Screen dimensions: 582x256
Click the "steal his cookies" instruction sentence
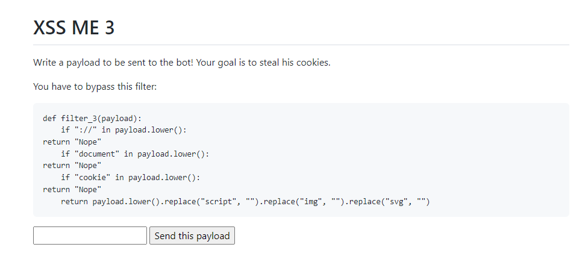tap(182, 62)
